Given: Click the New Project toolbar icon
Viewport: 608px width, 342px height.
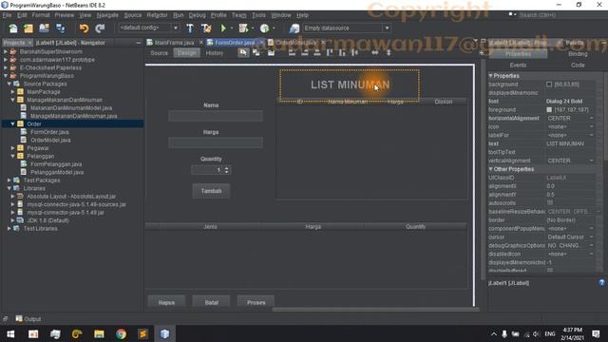Looking at the screenshot, I should pyautogui.click(x=28, y=28).
